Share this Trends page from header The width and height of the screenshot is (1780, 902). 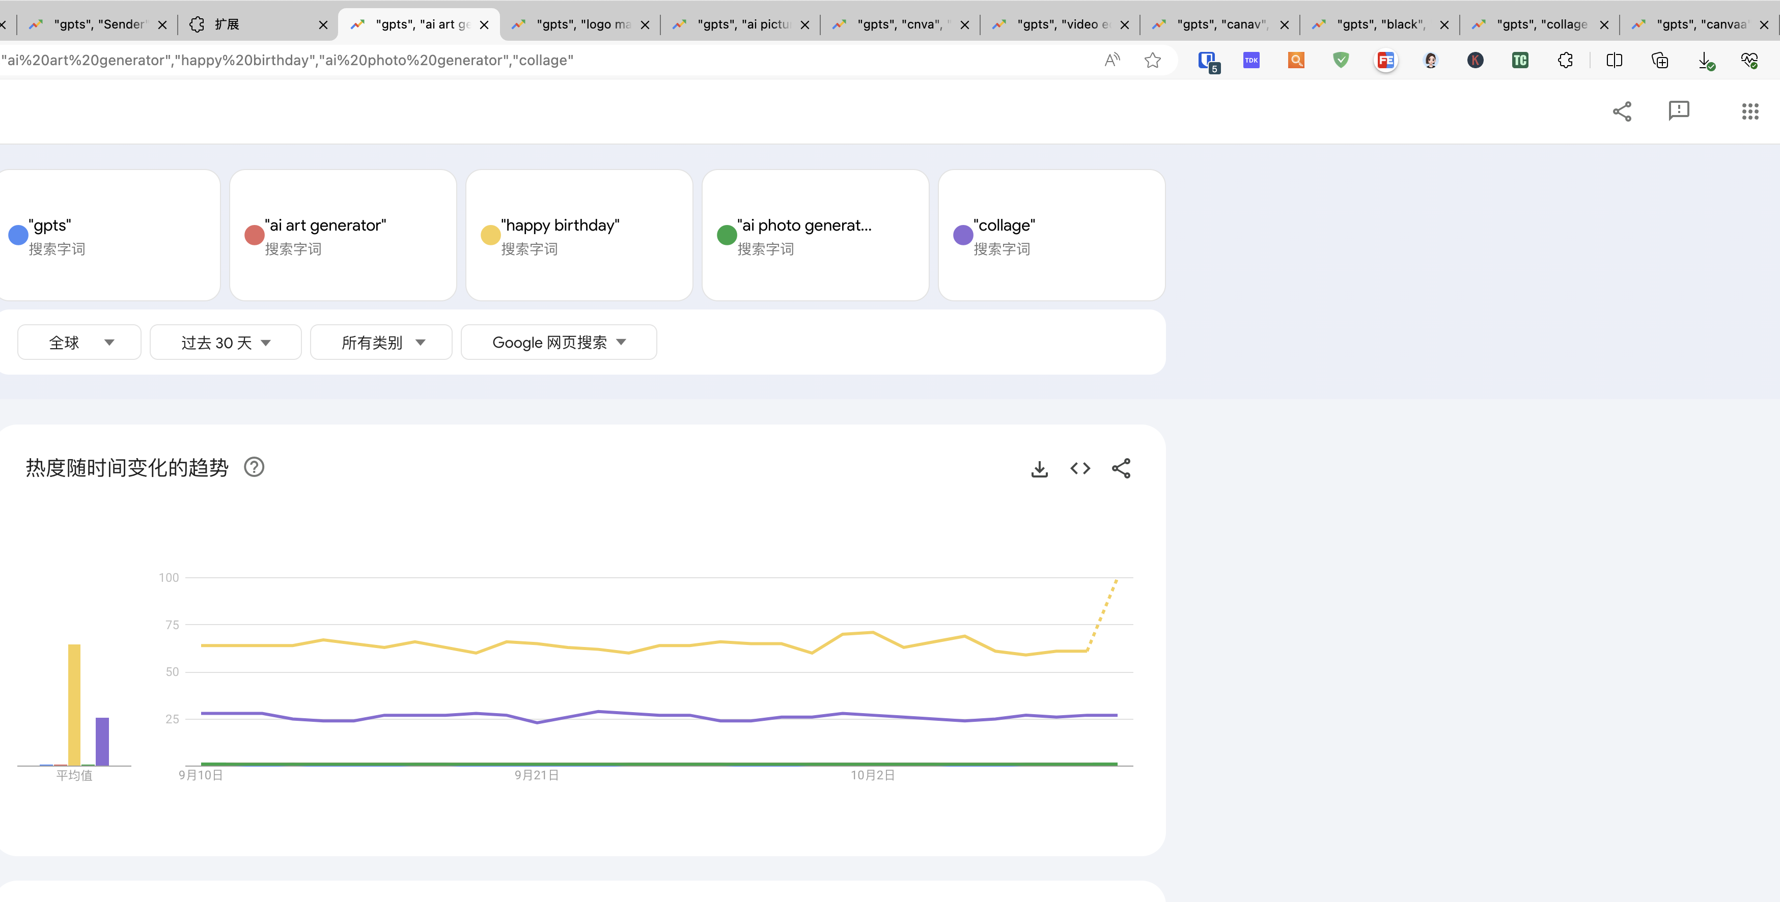coord(1622,111)
